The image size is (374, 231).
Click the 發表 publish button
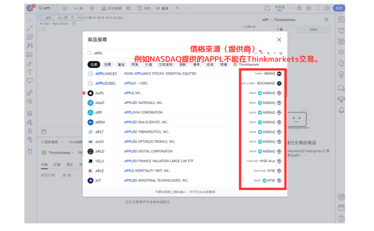click(339, 8)
